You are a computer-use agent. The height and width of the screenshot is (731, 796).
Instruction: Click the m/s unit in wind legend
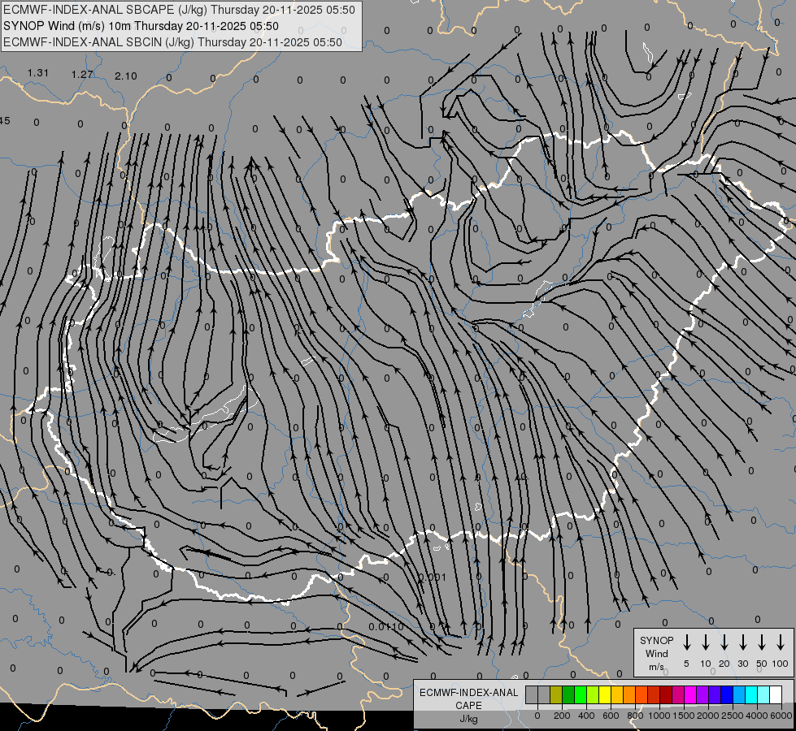tap(656, 667)
